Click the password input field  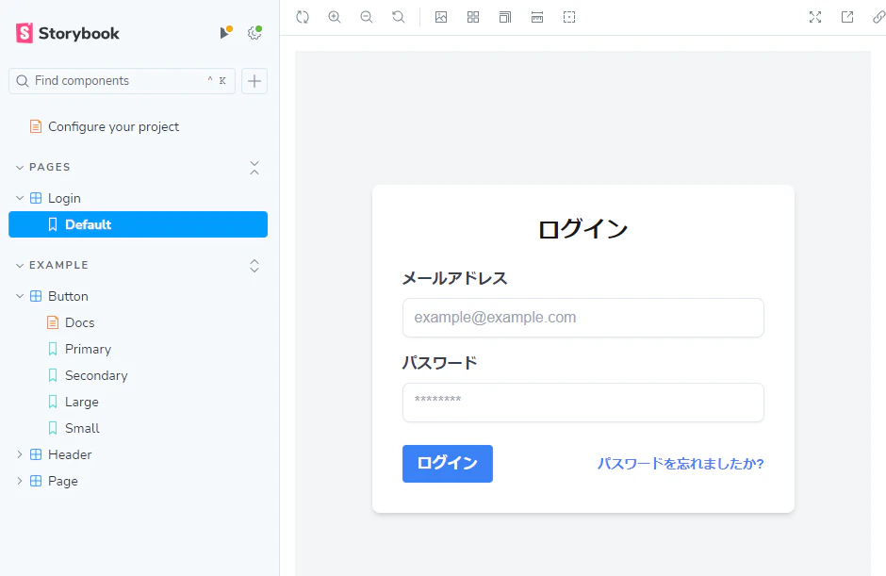coord(583,403)
